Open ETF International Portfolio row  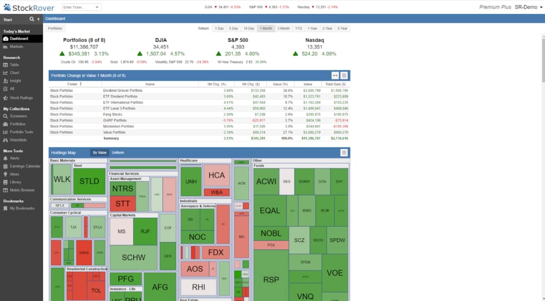coord(199,103)
